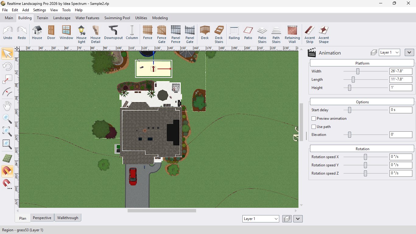Switch to the Water Features ribbon tab

pos(87,18)
